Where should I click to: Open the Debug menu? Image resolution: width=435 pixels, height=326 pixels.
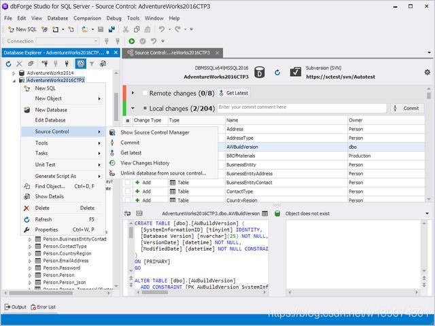click(114, 18)
